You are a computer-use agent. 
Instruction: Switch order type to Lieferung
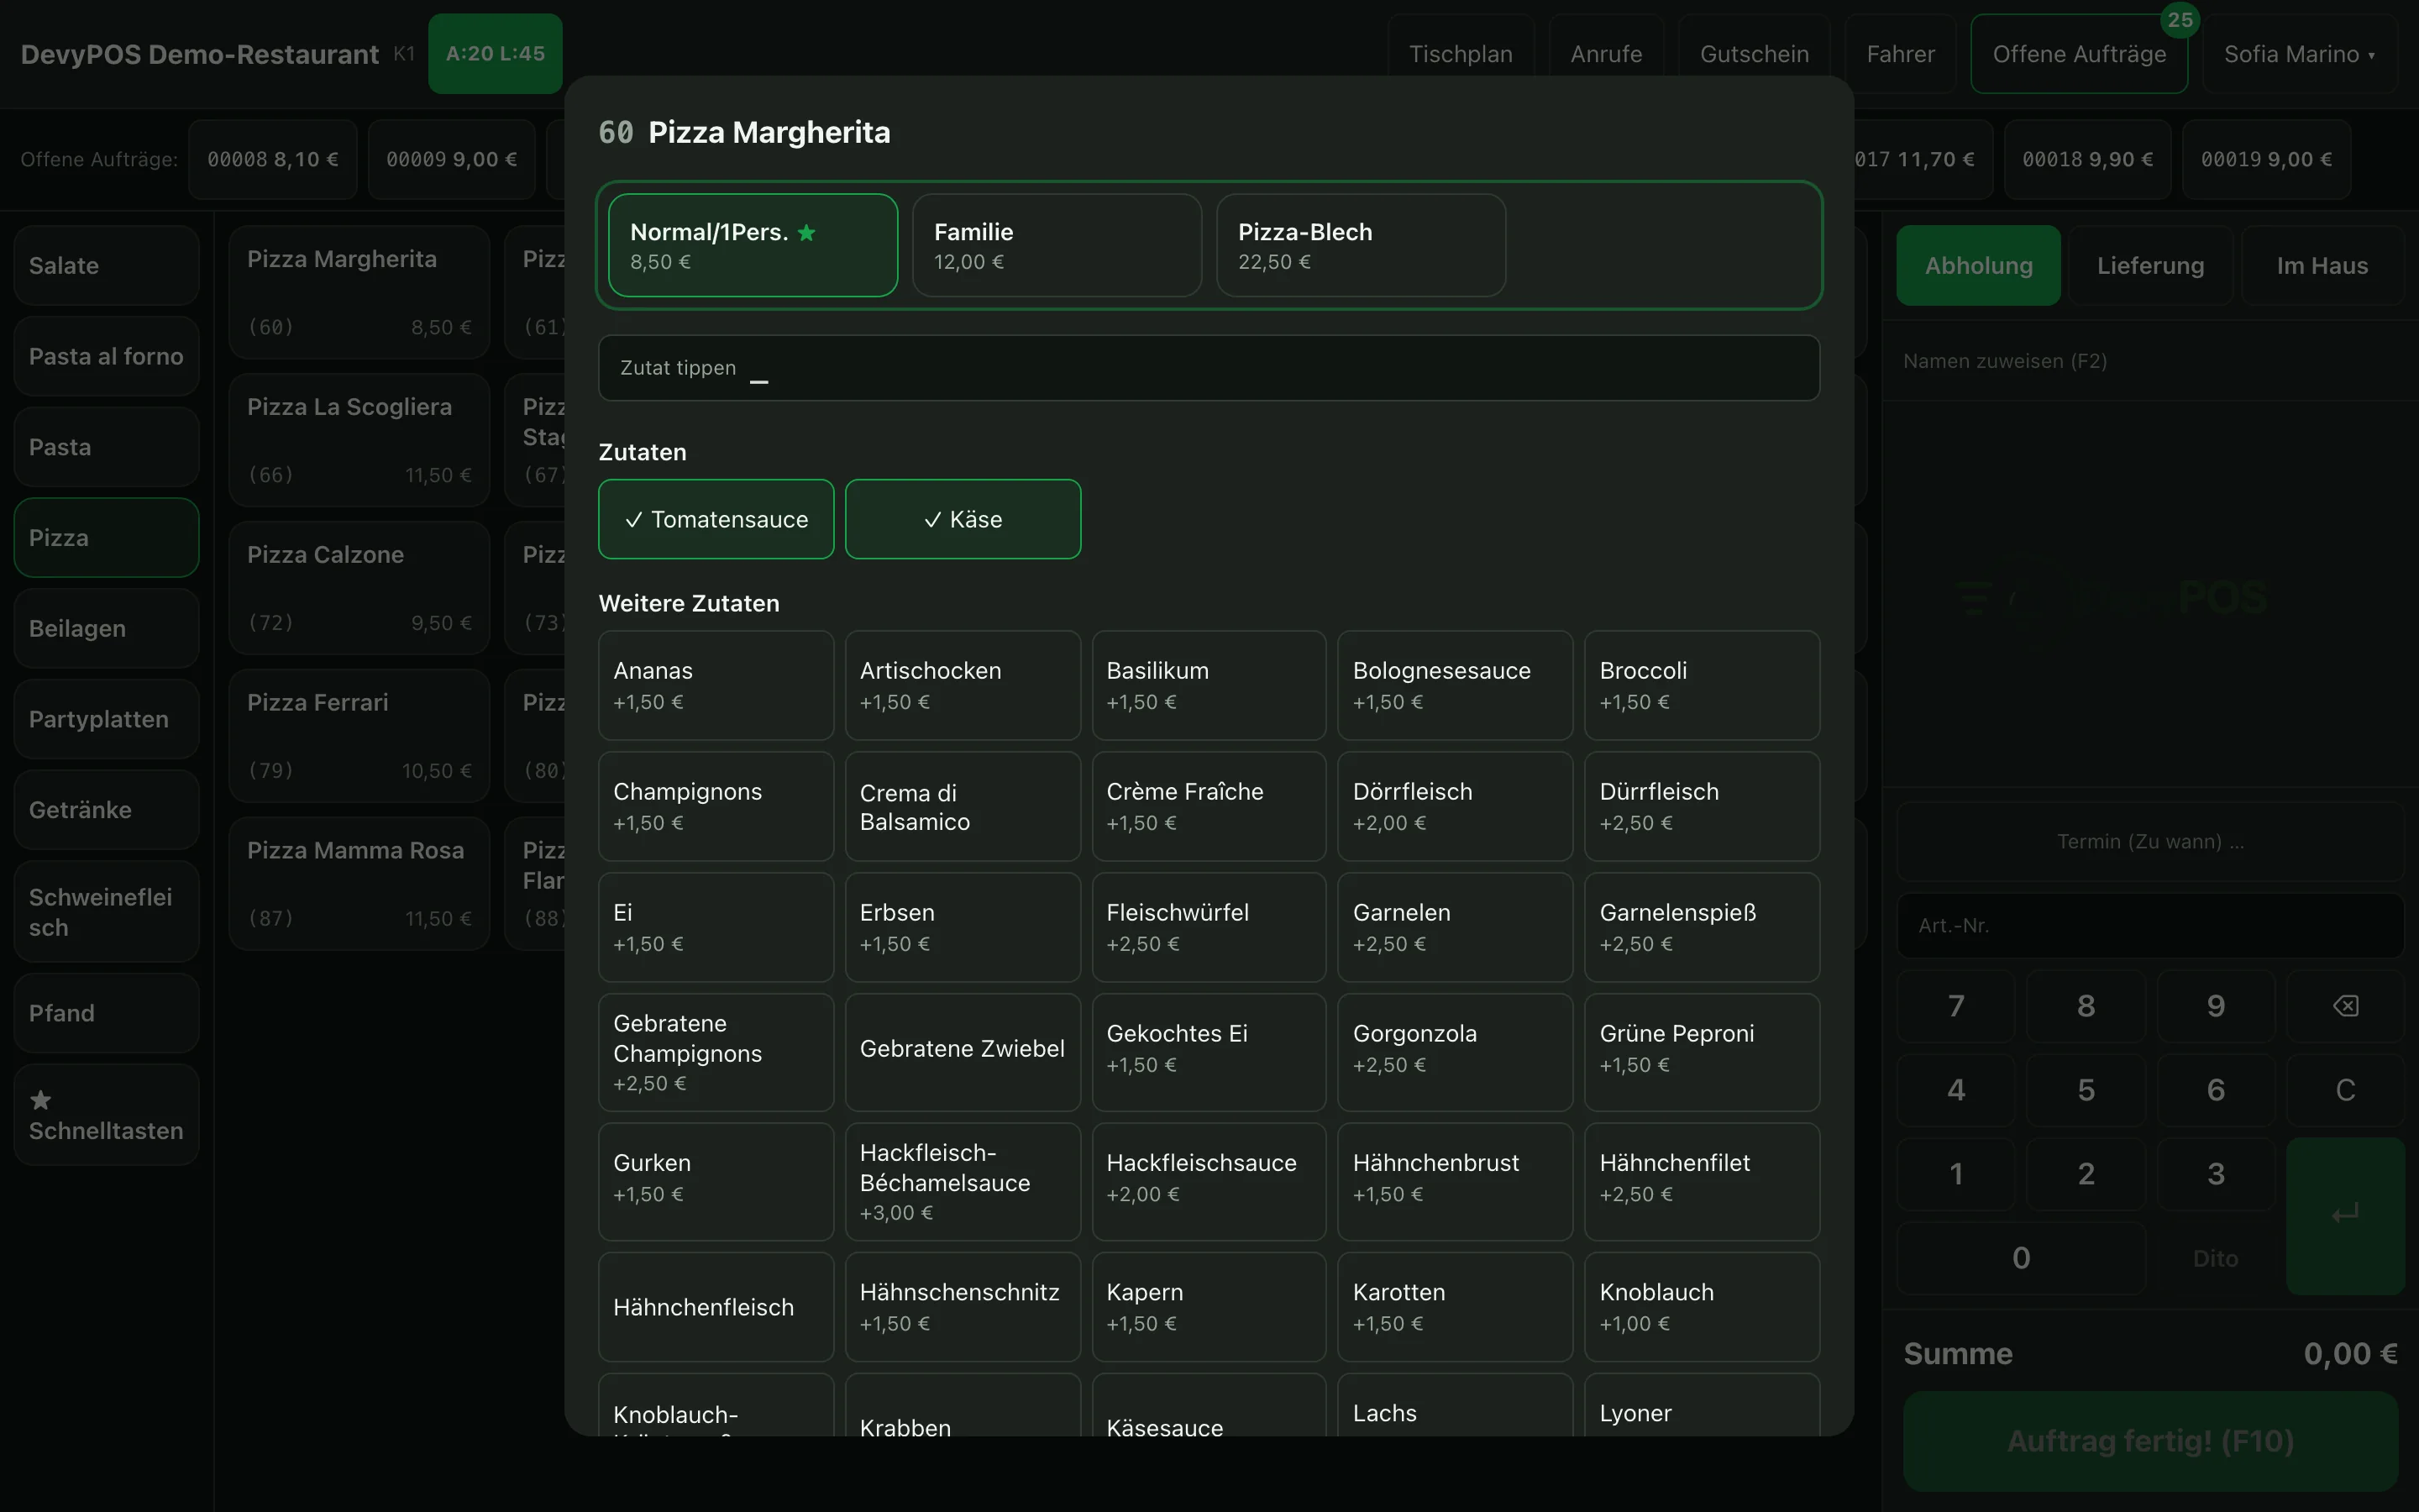pos(2150,265)
